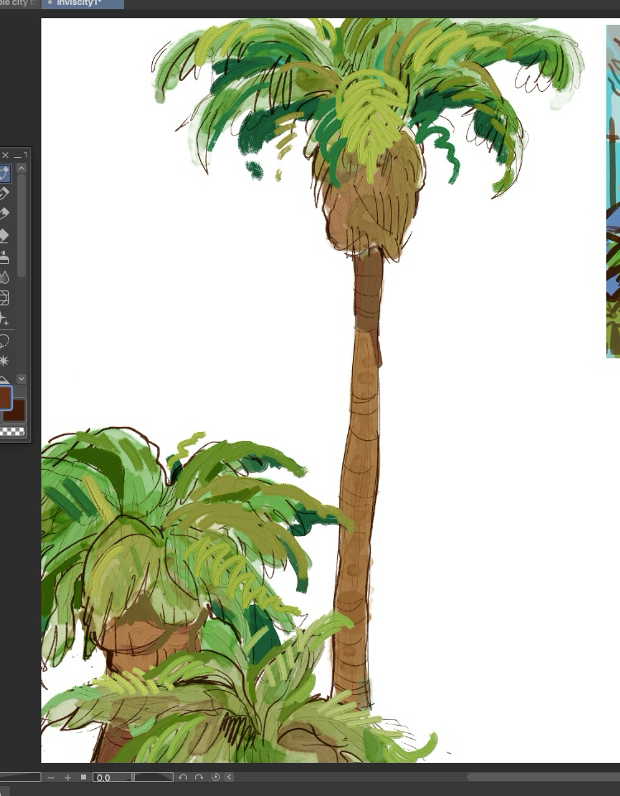
Task: Click the rotate canvas right icon
Action: [198, 778]
